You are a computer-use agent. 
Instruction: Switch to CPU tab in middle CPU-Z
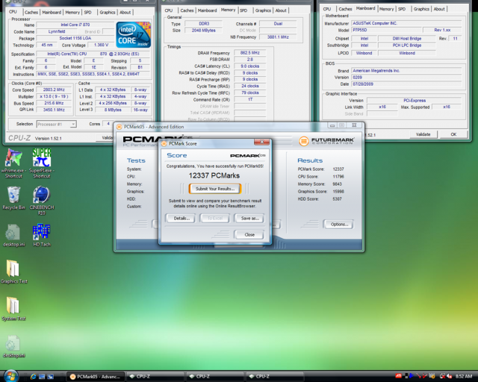[169, 10]
